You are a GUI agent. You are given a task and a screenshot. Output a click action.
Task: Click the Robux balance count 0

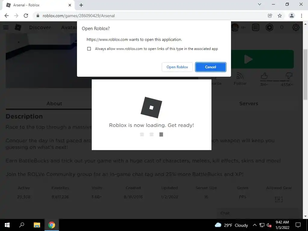coord(282,27)
